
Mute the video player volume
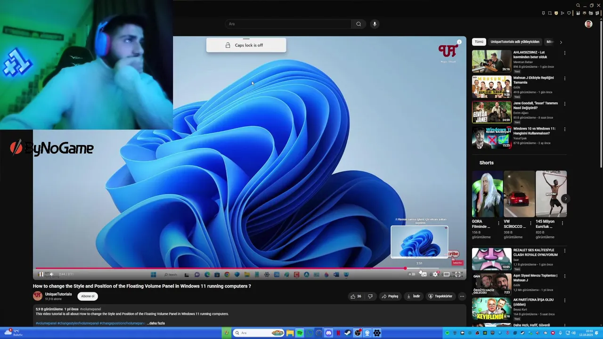(x=51, y=274)
